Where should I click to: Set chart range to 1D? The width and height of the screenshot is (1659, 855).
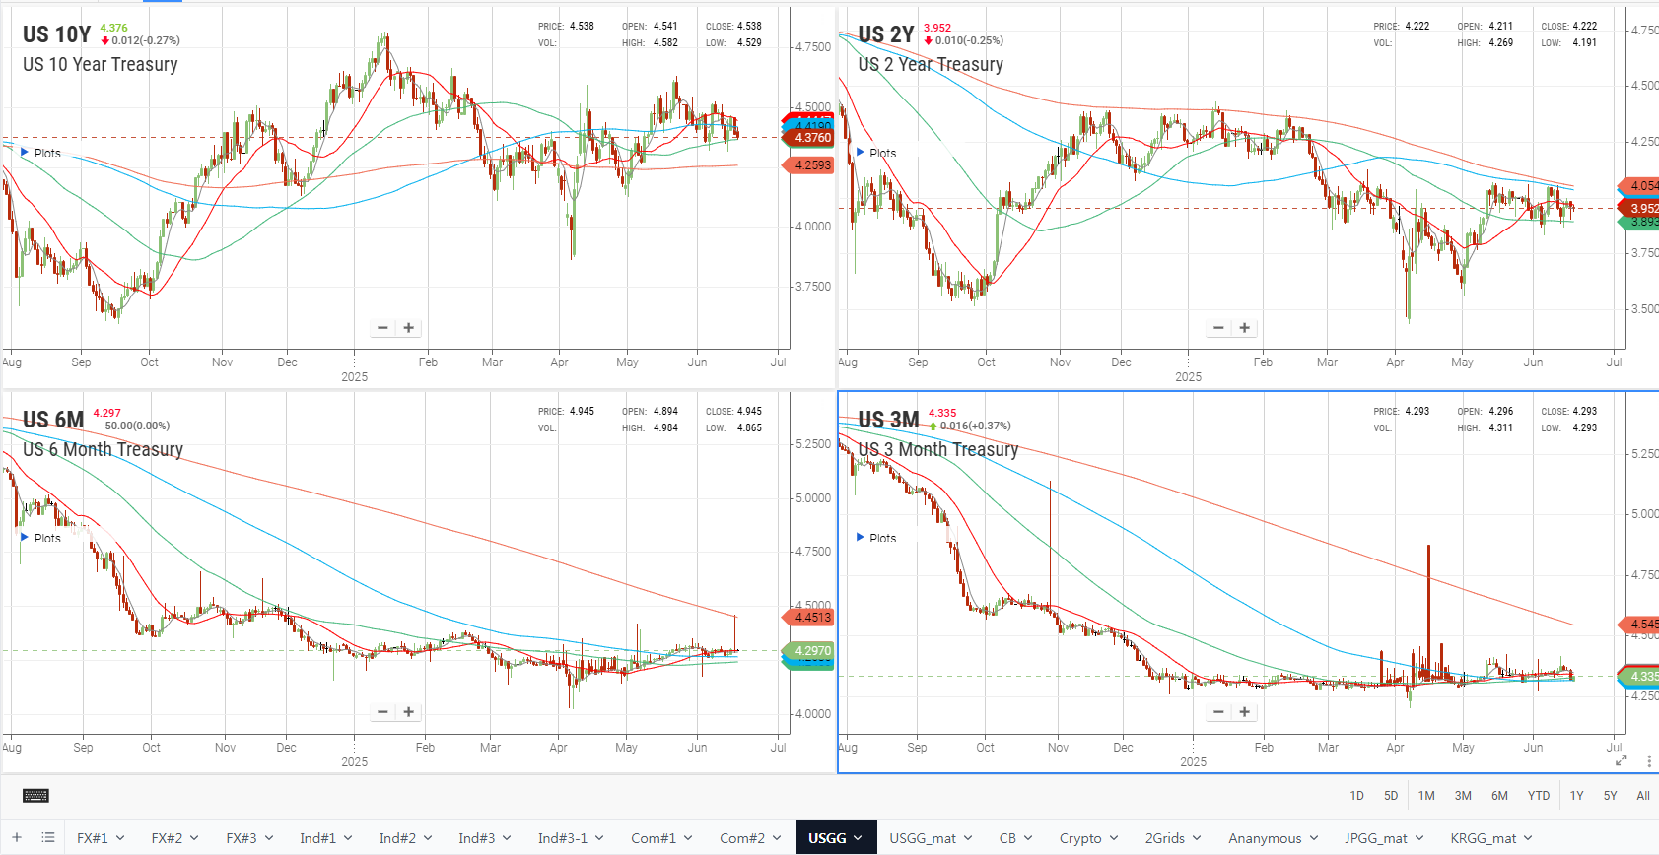click(x=1357, y=796)
